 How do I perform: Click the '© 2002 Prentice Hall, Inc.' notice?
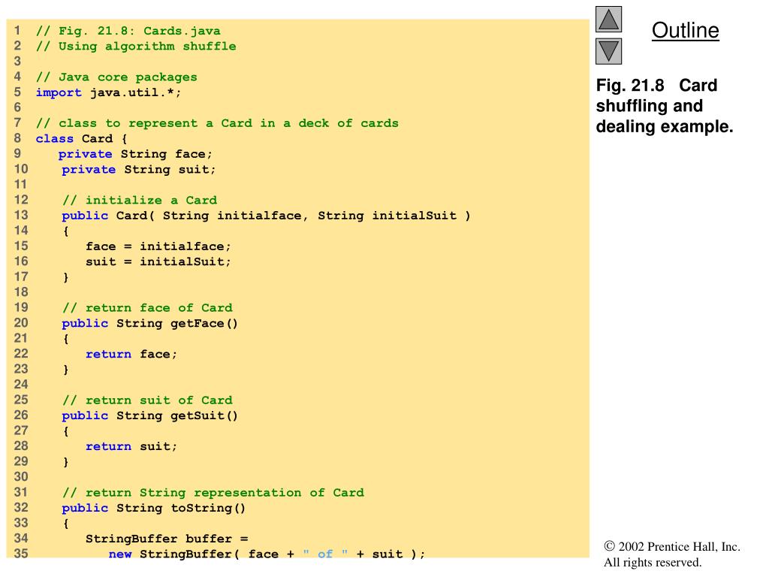pyautogui.click(x=672, y=547)
